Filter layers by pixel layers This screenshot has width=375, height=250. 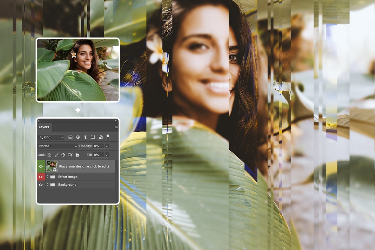pyautogui.click(x=70, y=137)
